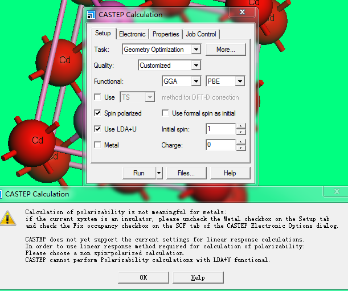Uncheck the Spin polarized checkbox
Screen dimensions: 348x291
[97, 113]
